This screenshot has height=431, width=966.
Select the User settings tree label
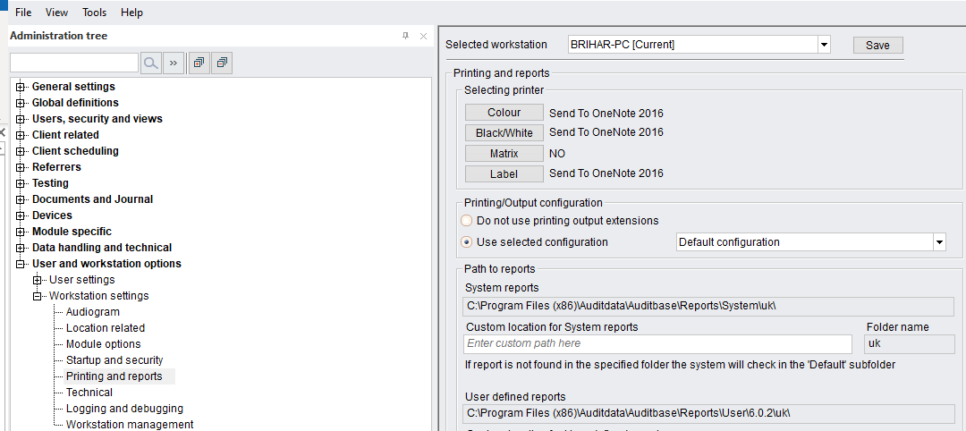tap(82, 280)
